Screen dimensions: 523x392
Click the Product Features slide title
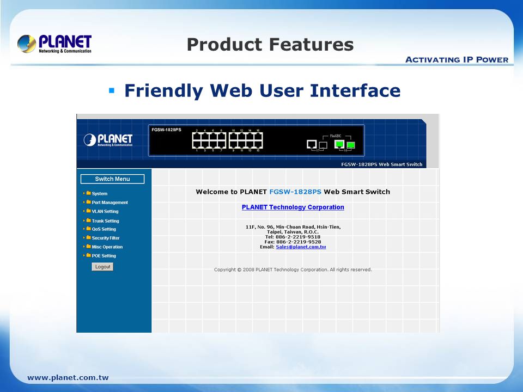pos(270,44)
